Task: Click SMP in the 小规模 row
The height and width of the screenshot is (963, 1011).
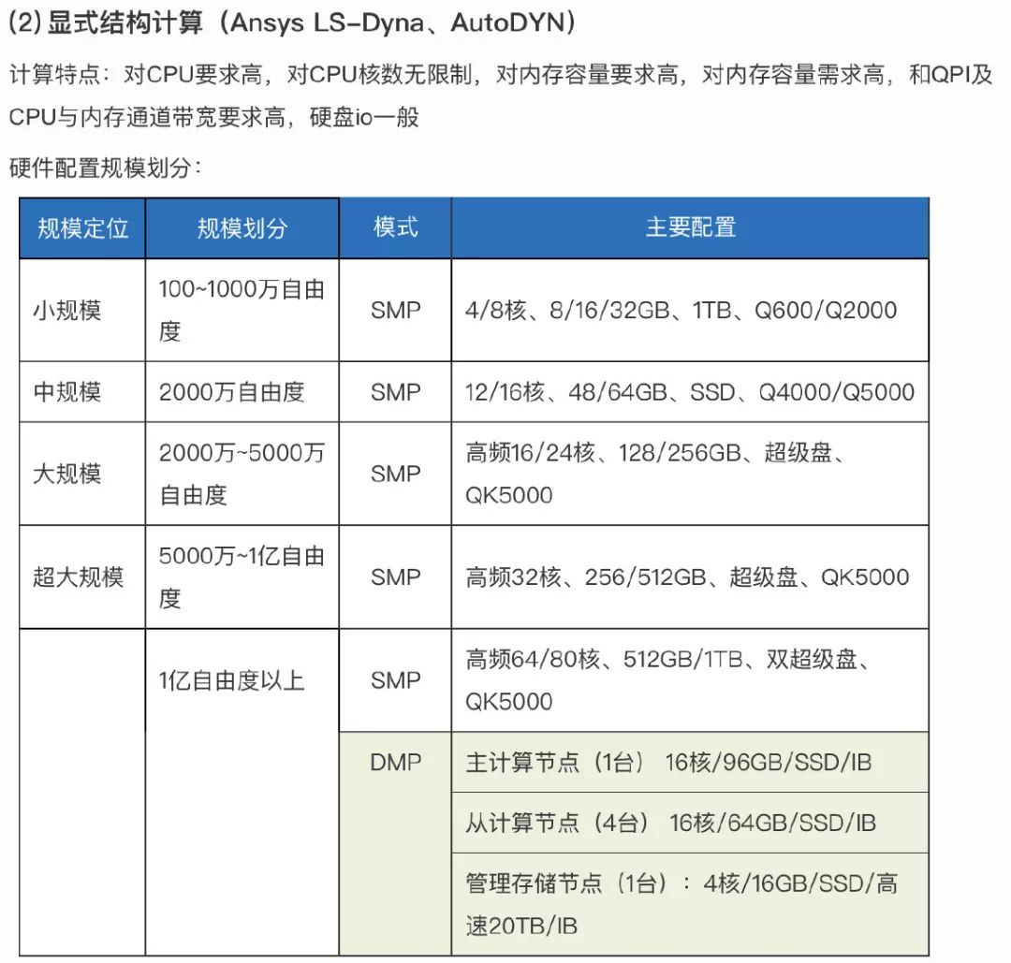Action: tap(395, 310)
